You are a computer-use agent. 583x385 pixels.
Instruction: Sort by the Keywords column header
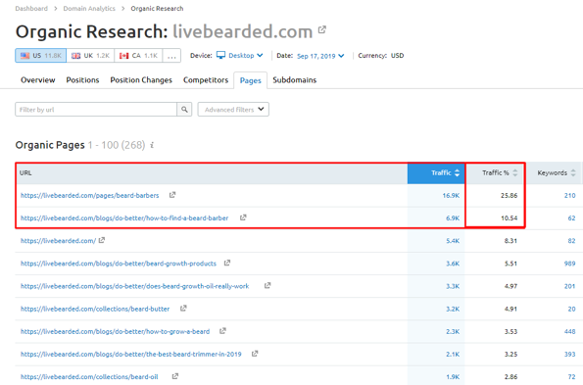[555, 172]
